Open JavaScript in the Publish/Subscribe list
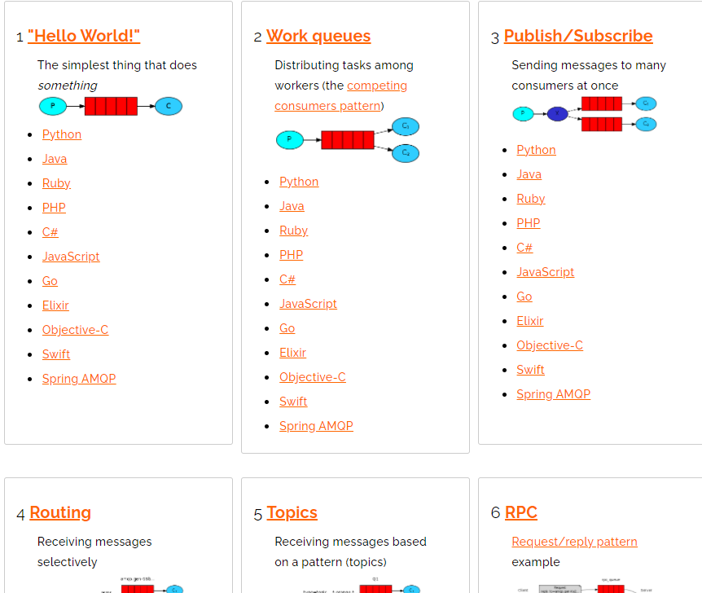 pyautogui.click(x=546, y=272)
